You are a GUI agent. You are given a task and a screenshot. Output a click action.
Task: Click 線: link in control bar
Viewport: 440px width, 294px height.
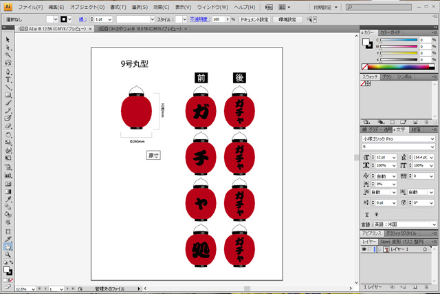82,19
